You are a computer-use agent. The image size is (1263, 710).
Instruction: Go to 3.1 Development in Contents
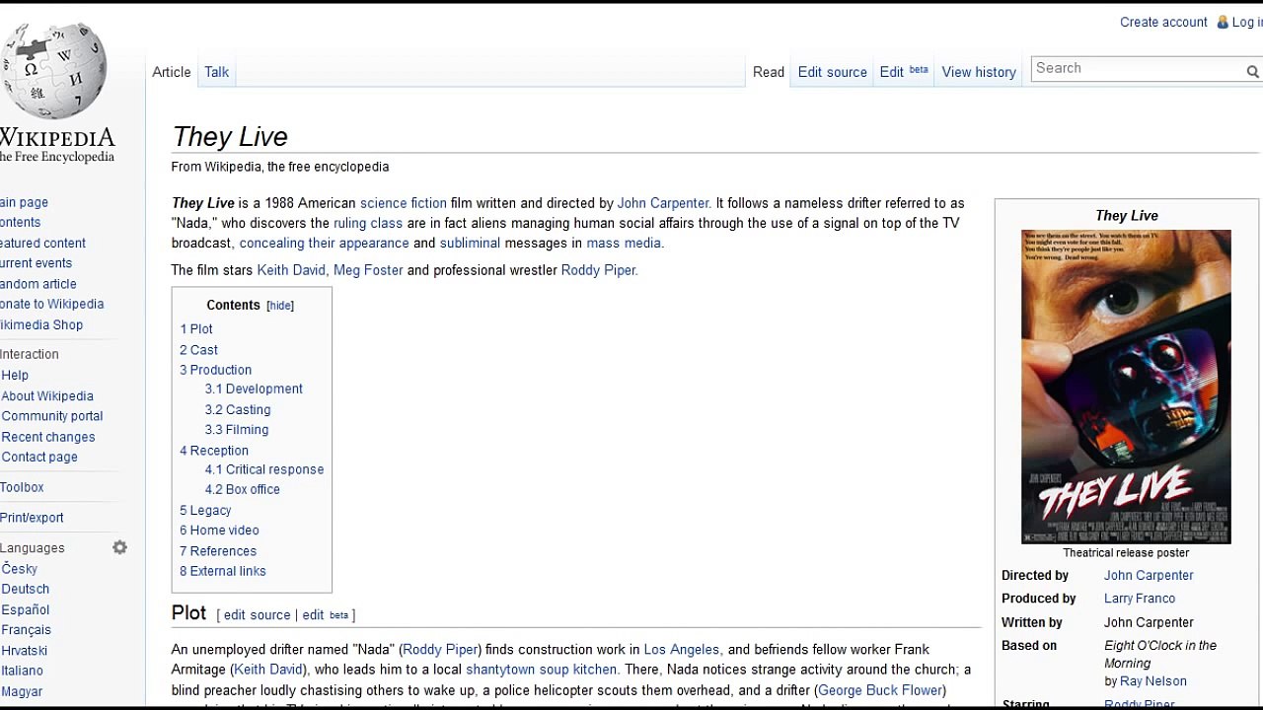tap(254, 389)
